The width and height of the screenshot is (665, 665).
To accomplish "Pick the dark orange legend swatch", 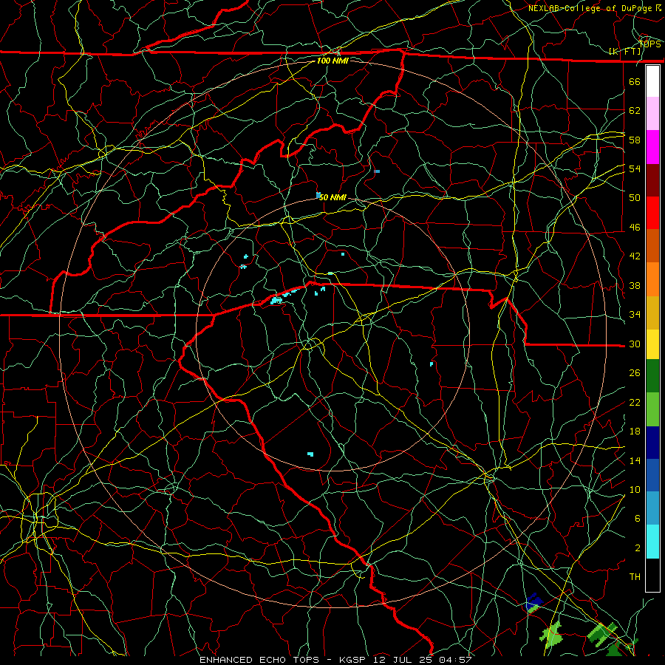I will 652,246.
